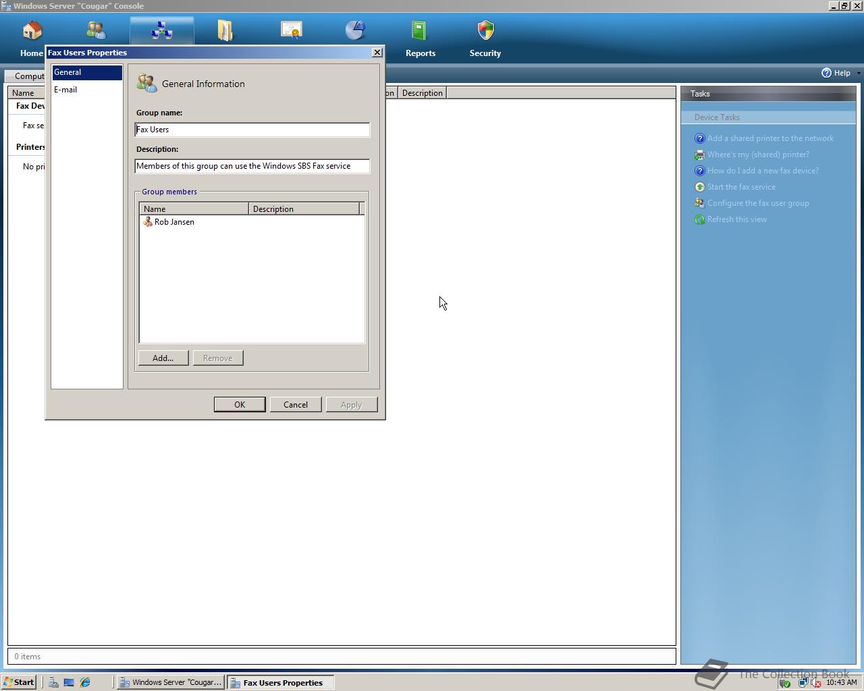
Task: Switch to the Computers tab
Action: 25,76
